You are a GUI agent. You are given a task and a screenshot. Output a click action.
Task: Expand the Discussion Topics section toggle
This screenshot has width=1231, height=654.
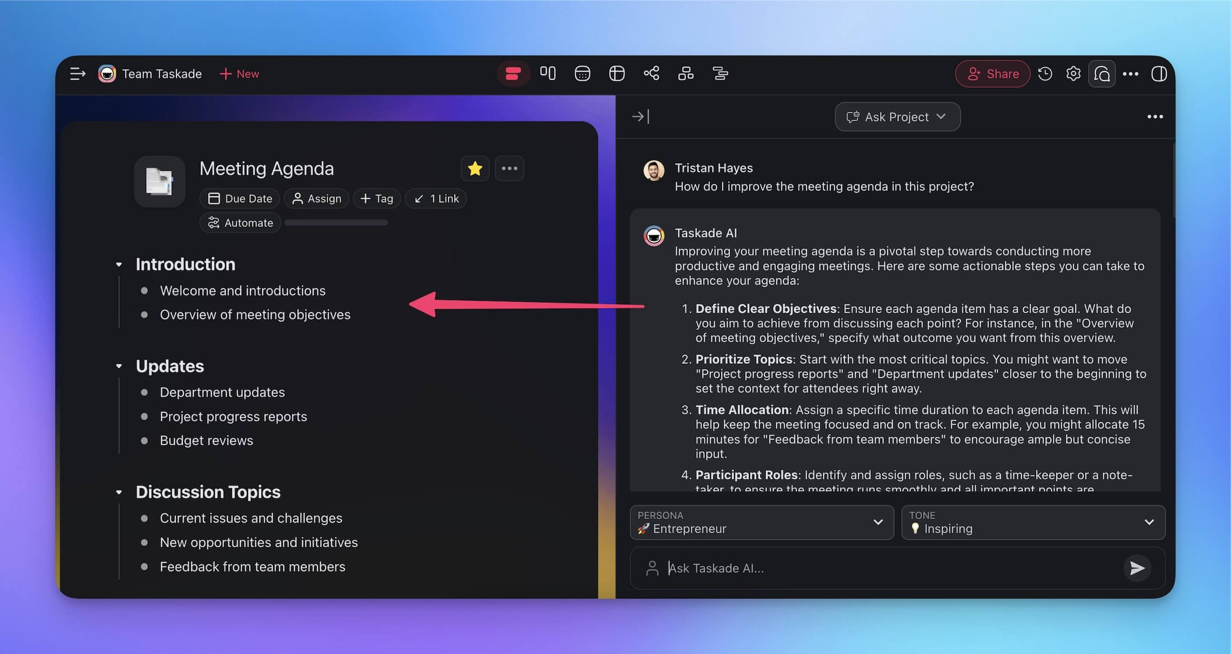120,492
